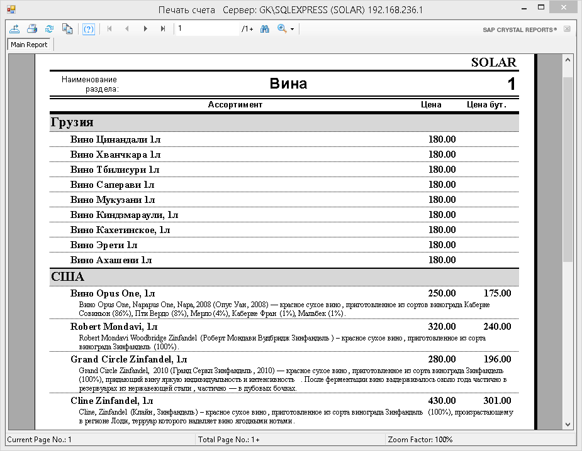Click the 180.00 price for Цинандали

[442, 139]
